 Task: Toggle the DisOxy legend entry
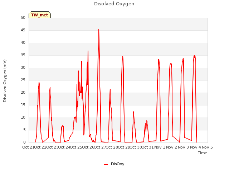[114, 164]
